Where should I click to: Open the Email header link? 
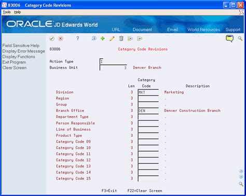click(172, 30)
